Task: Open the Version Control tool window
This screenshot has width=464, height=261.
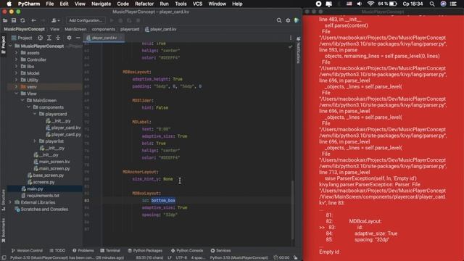Action: coord(27,251)
